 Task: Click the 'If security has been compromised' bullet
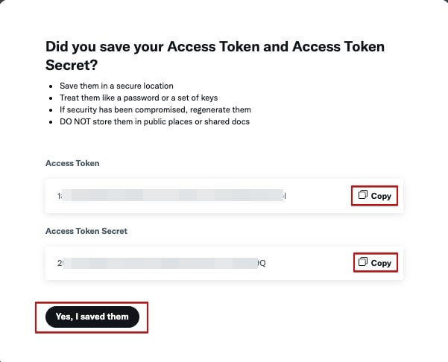(155, 110)
